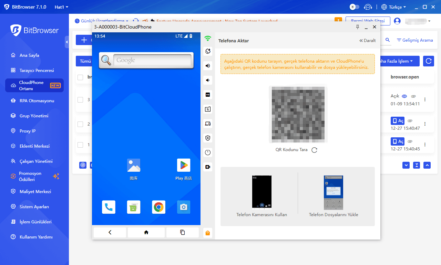The image size is (441, 265).
Task: Check the checkbox for row 2
Action: tap(80, 124)
